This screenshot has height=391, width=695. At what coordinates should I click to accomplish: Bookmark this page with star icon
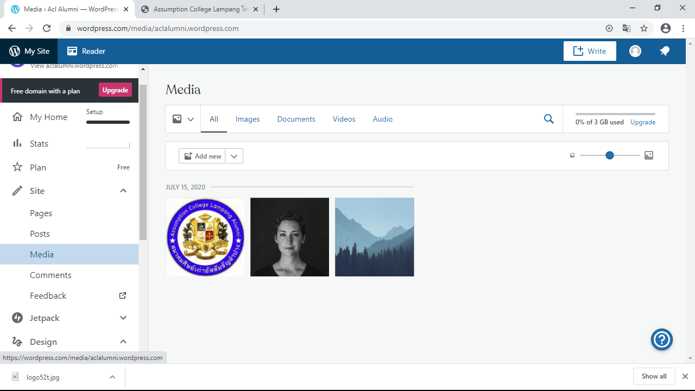point(644,28)
